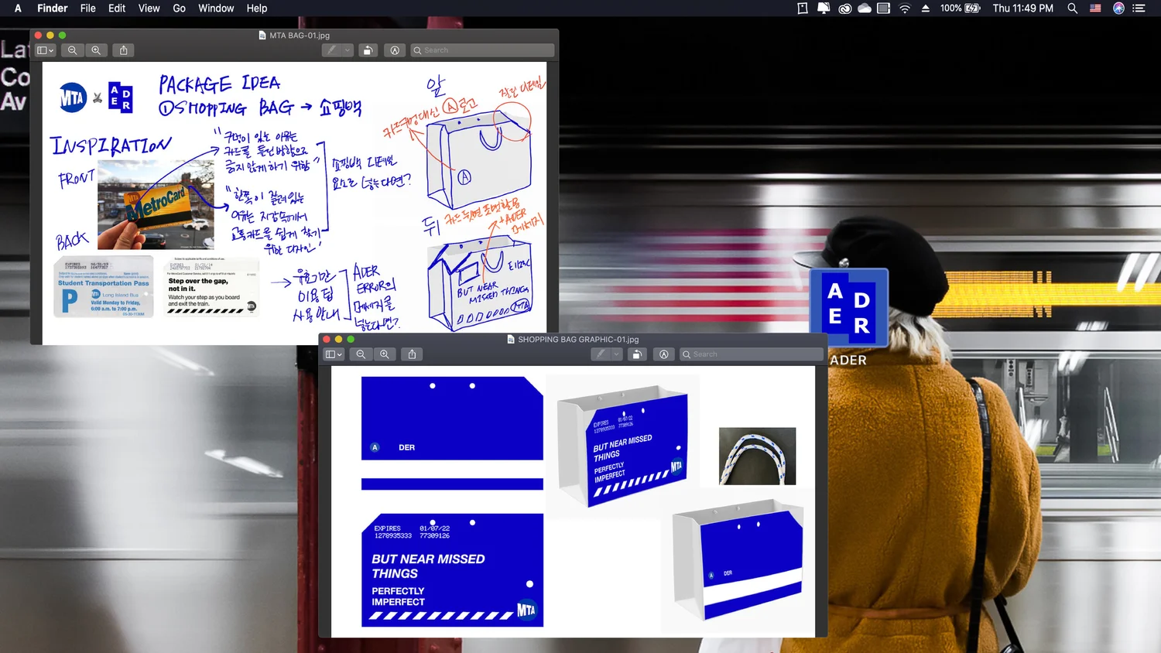Open the Go menu
Screen dimensions: 1161x653
point(179,9)
